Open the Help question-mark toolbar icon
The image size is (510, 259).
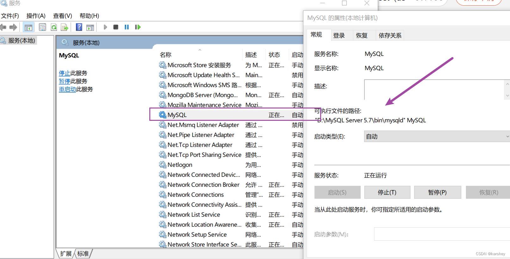point(79,27)
